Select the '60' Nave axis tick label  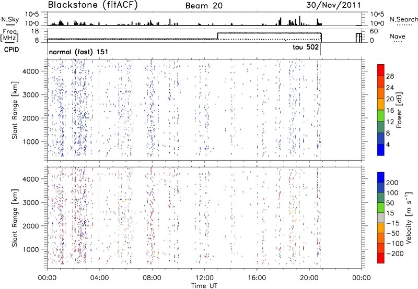click(374, 31)
